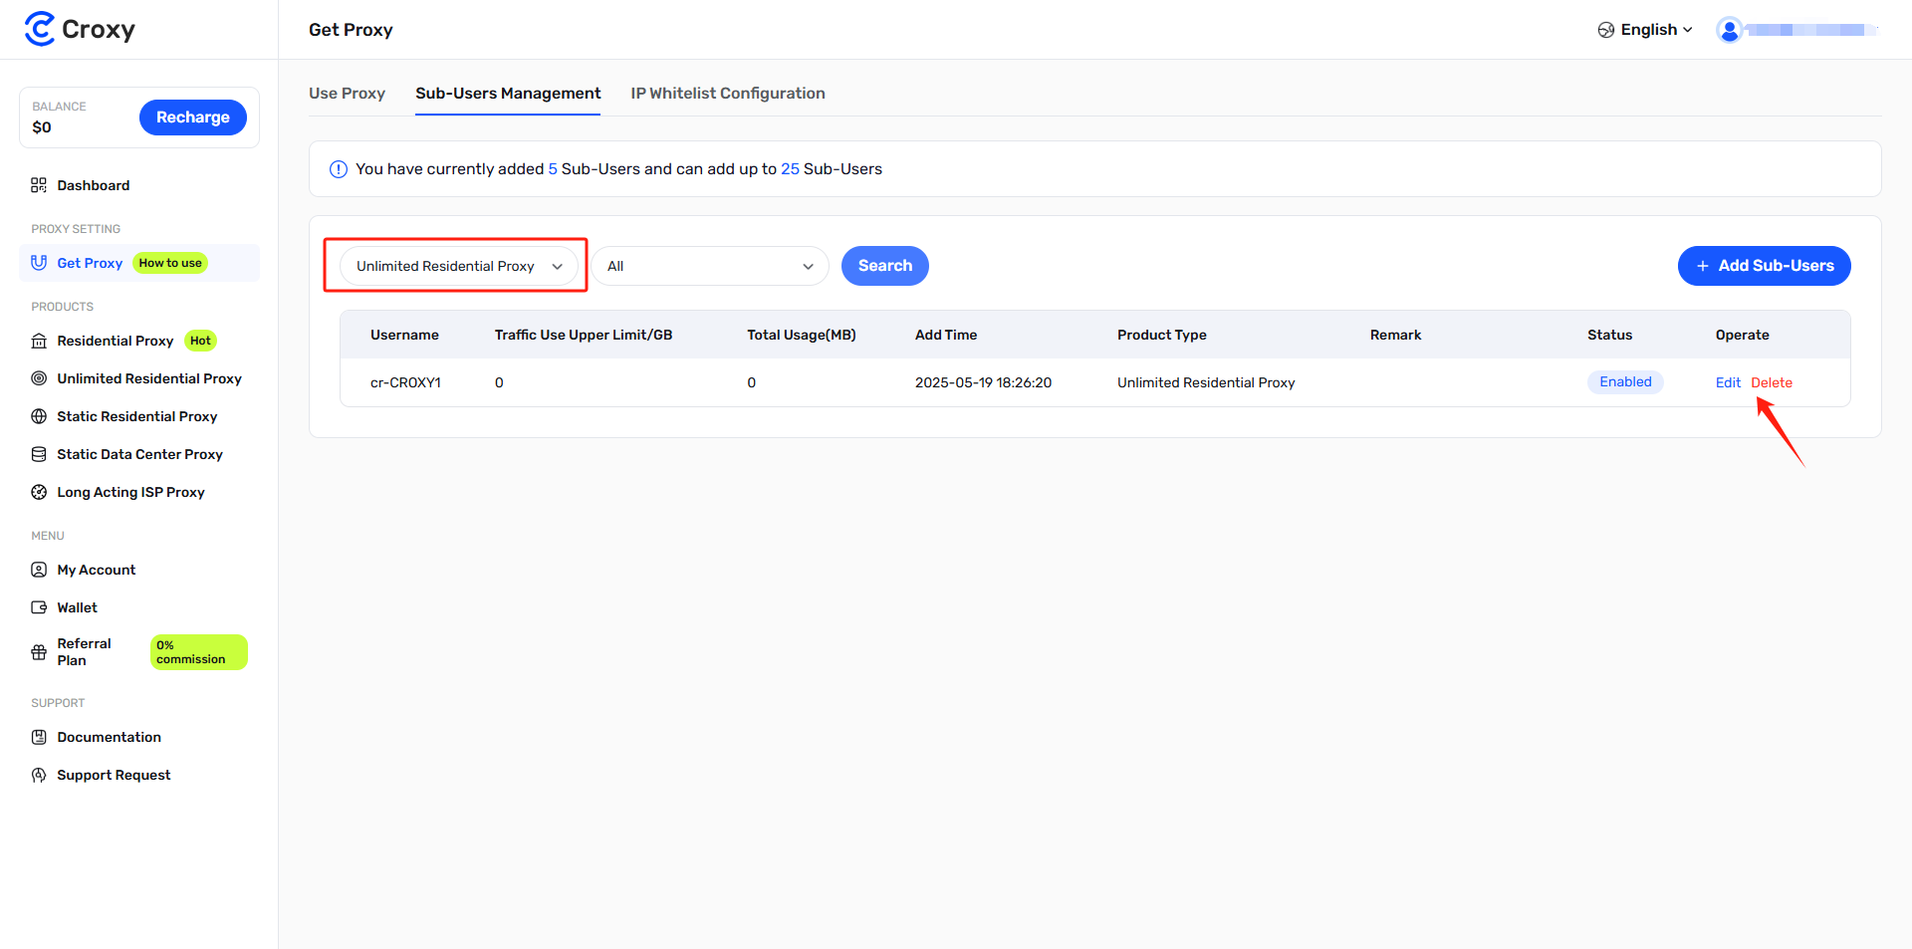The width and height of the screenshot is (1912, 949).
Task: Open the Dashboard grid icon
Action: coord(39,185)
